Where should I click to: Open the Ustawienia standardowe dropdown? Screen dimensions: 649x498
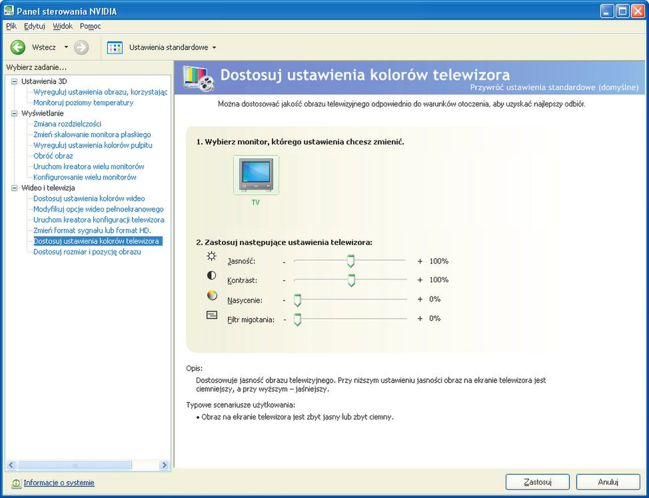(x=214, y=47)
